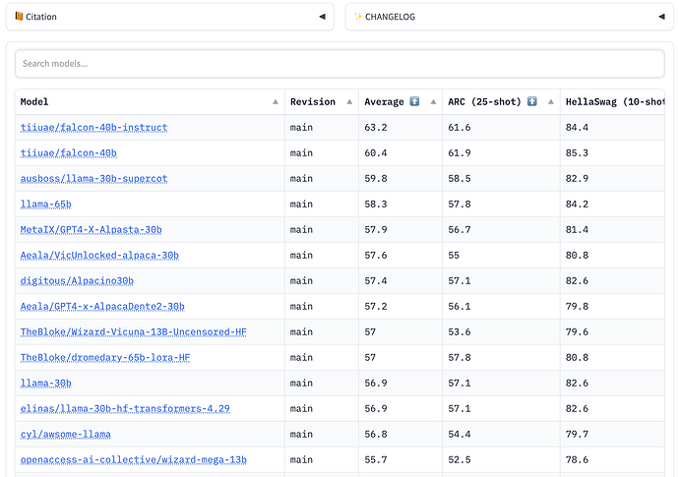The width and height of the screenshot is (679, 477).
Task: Expand the Citation accordion arrow
Action: click(x=321, y=17)
